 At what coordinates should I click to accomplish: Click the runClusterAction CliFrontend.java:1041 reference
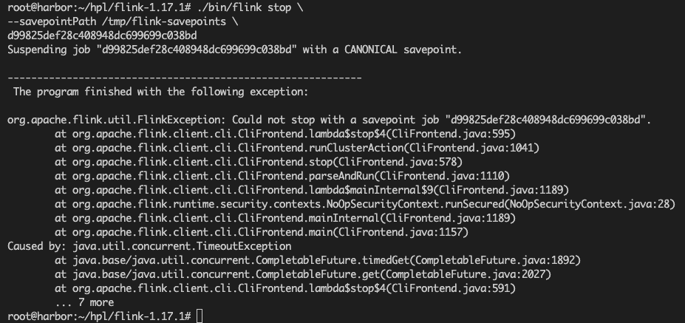(297, 148)
